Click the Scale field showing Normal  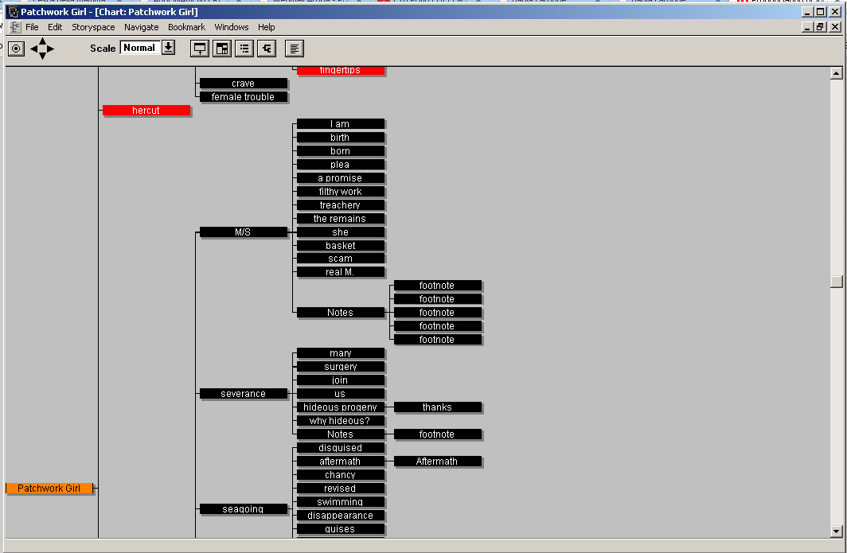[x=140, y=48]
